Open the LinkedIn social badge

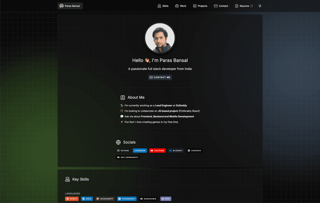pos(140,151)
